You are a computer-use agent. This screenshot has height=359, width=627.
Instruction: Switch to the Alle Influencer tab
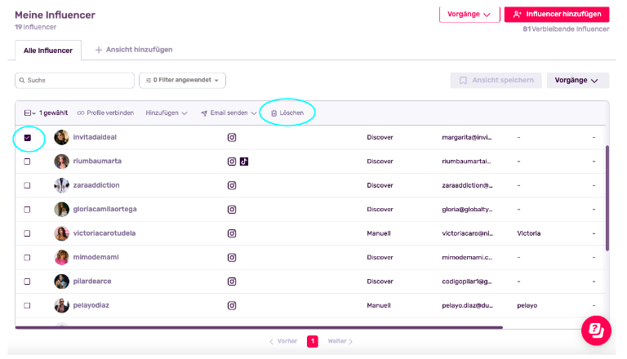coord(48,51)
